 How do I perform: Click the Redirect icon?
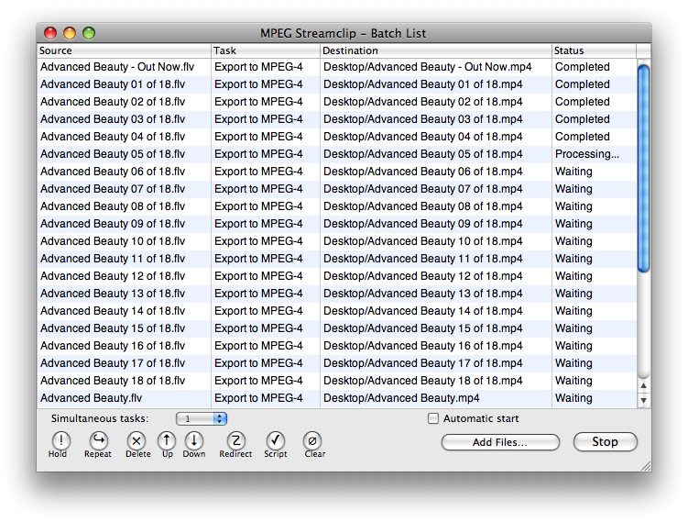click(x=235, y=440)
